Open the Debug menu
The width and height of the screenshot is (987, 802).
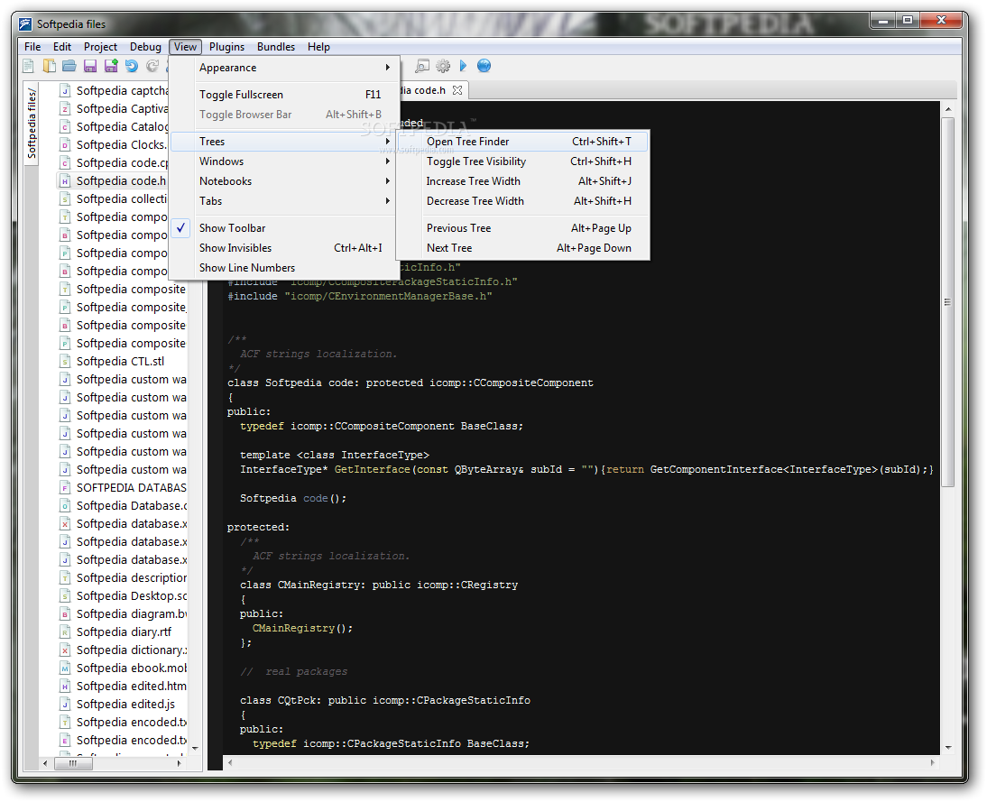click(145, 47)
